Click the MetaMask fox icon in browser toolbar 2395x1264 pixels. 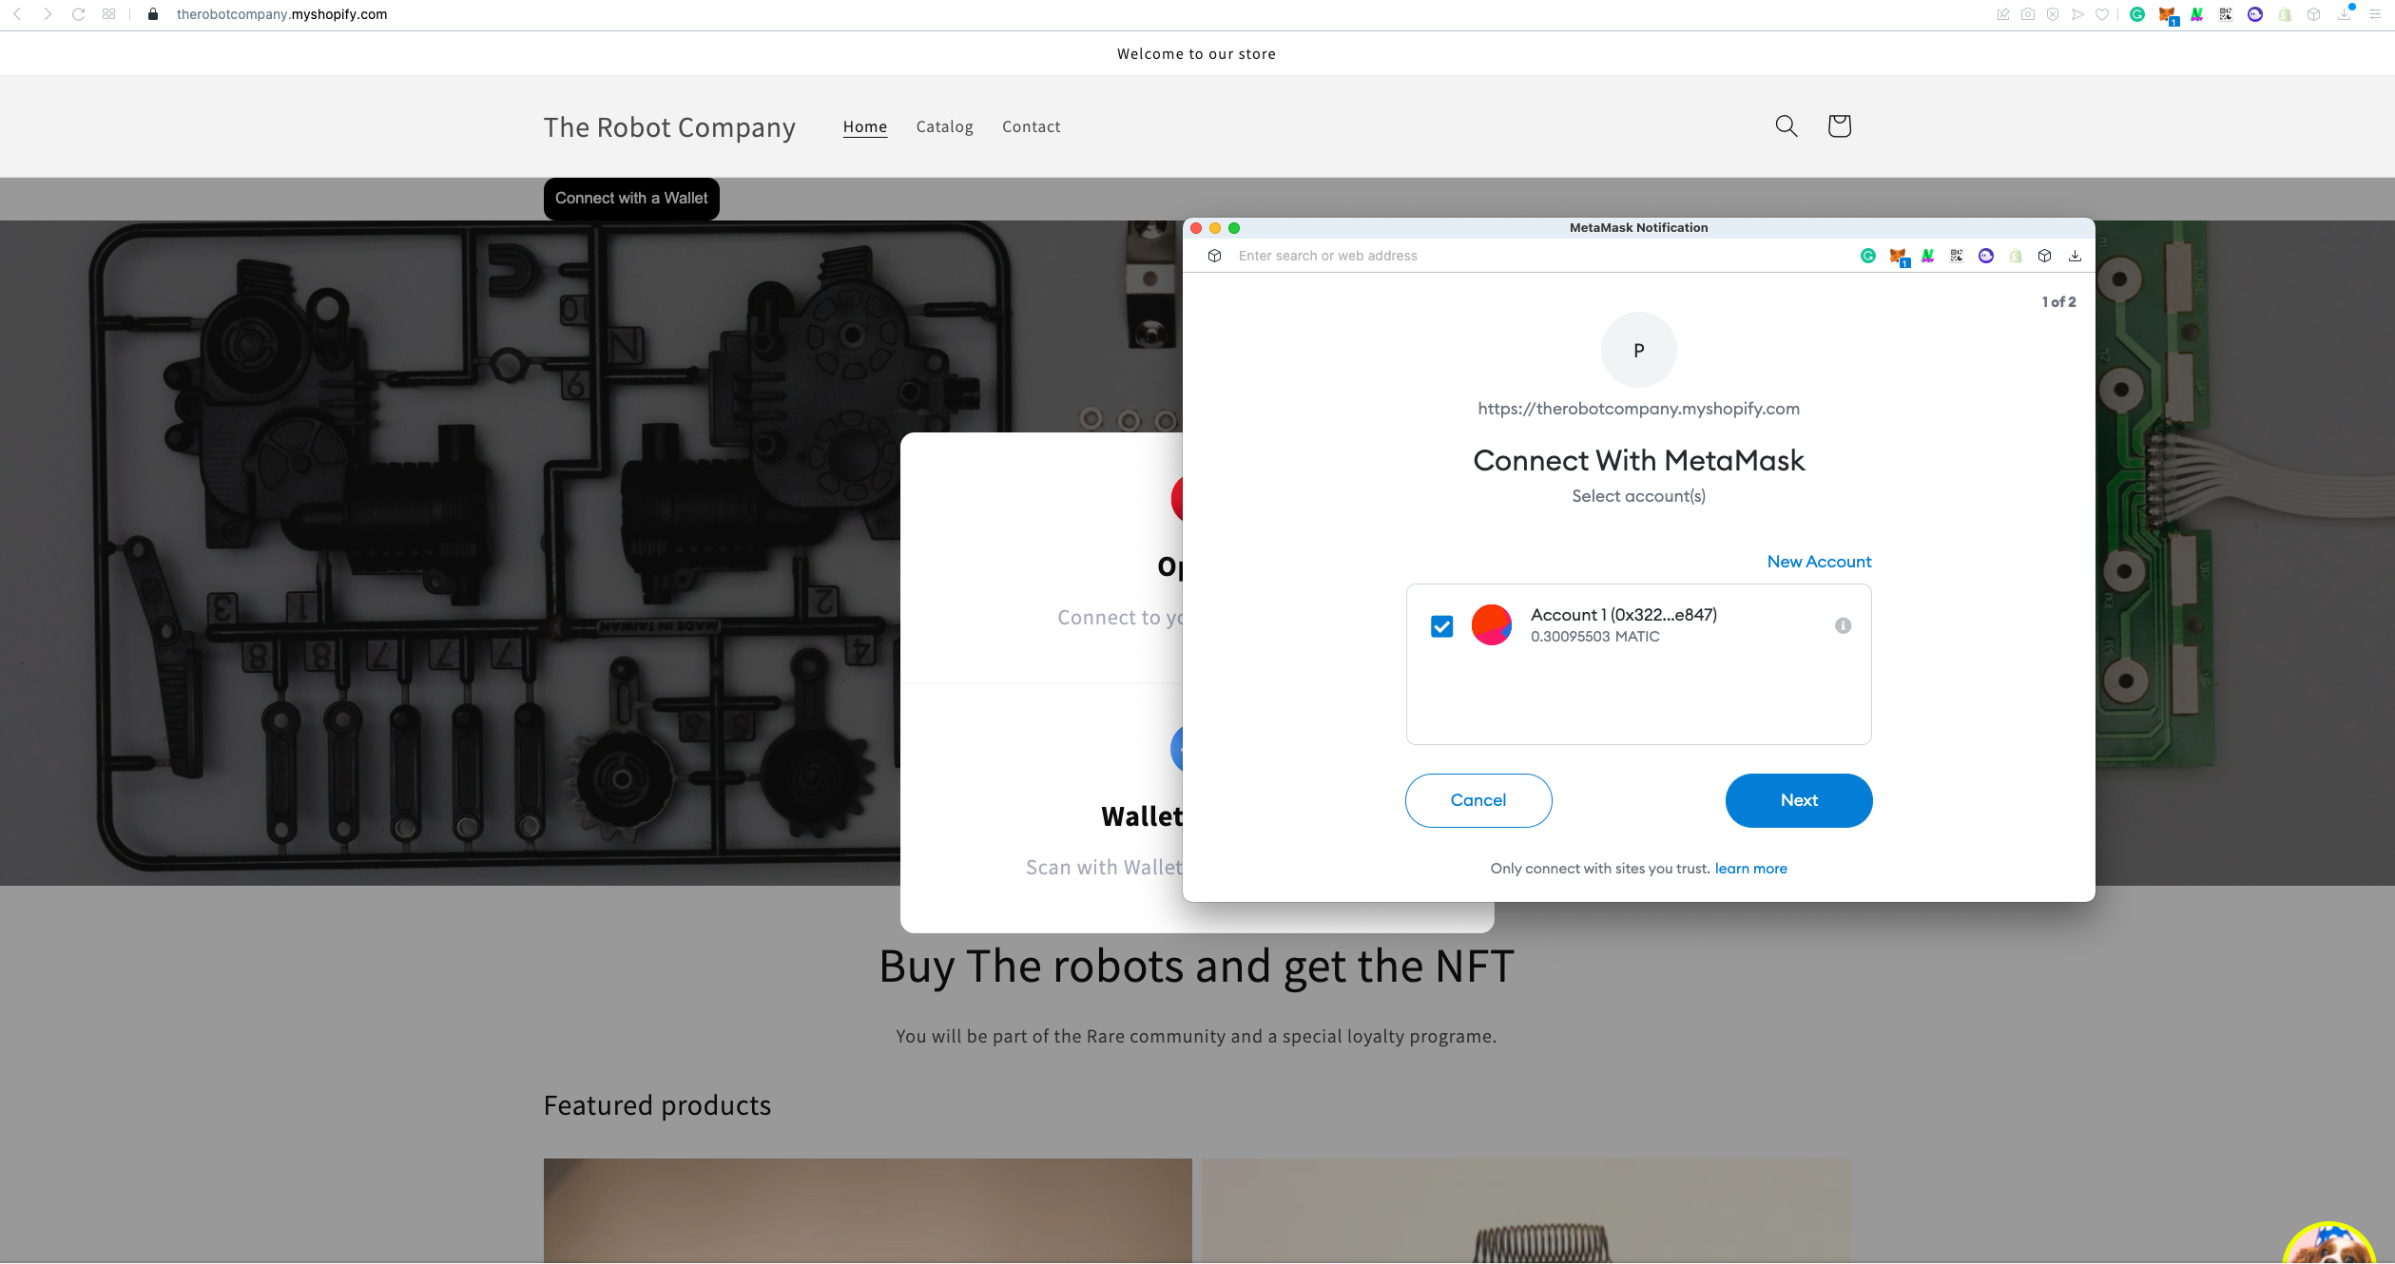[x=2170, y=14]
